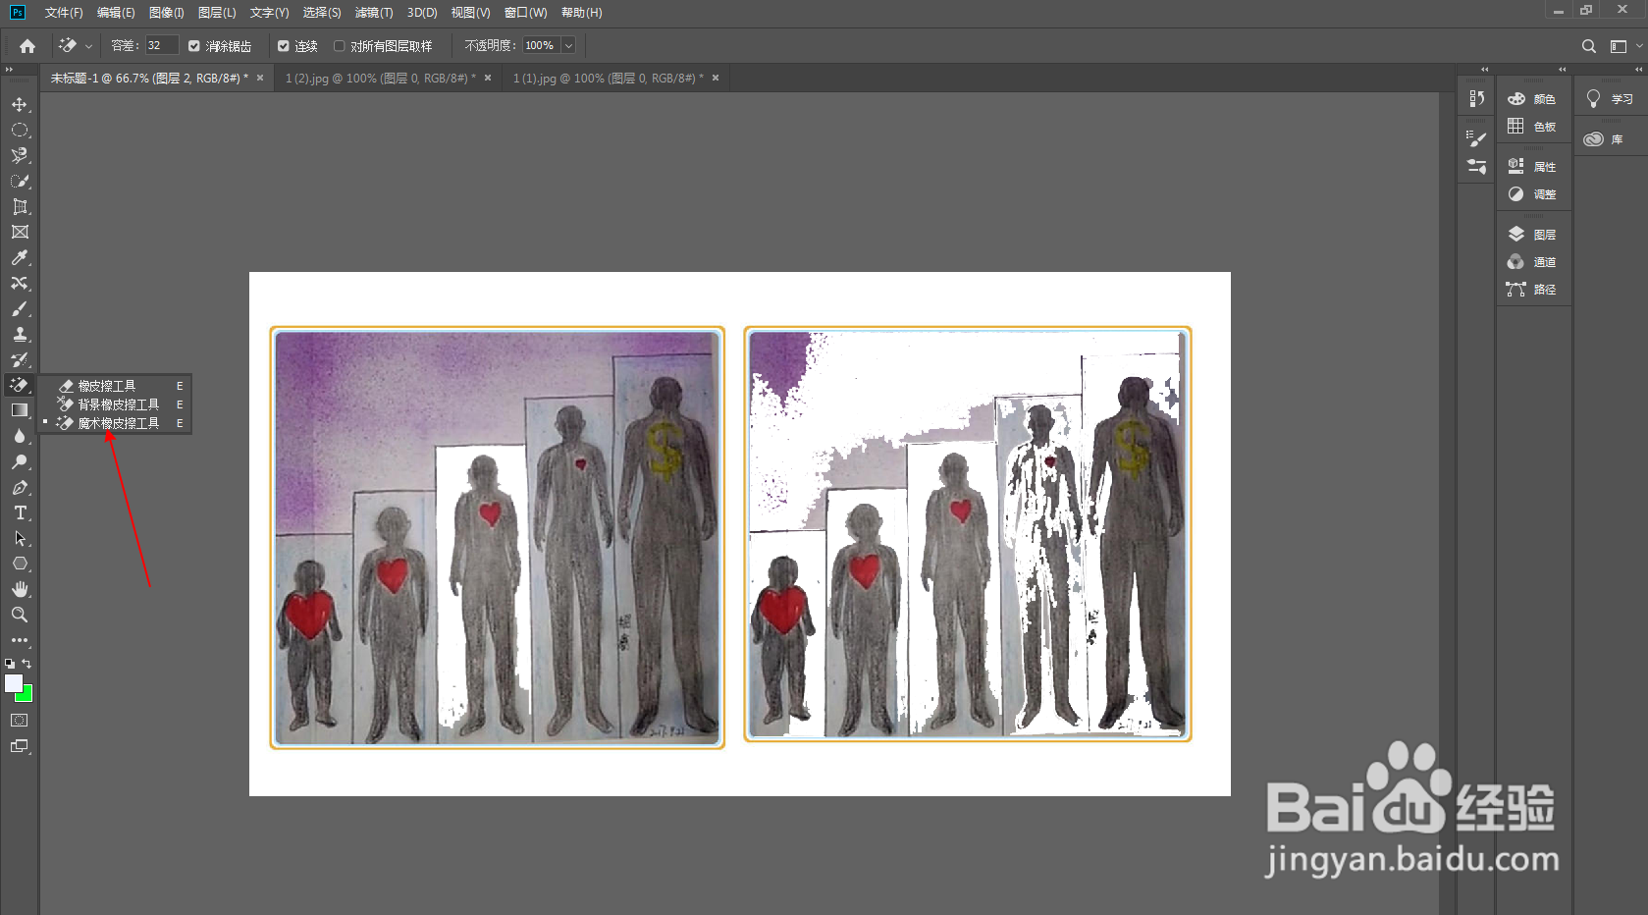Select the Blur tool
Image resolution: width=1648 pixels, height=915 pixels.
20,437
